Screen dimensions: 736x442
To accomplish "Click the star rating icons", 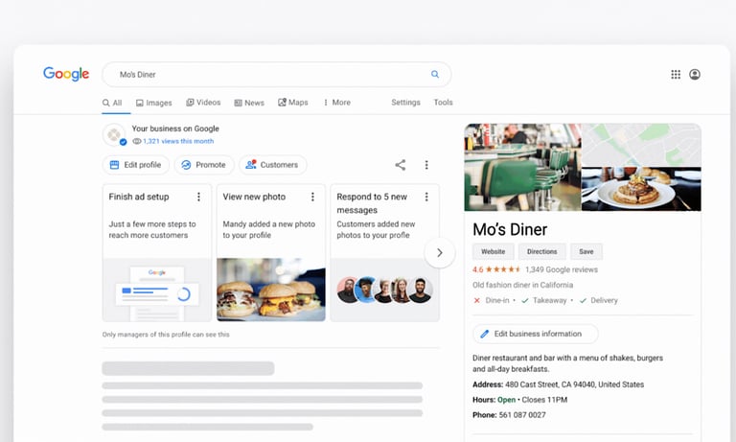I will tap(503, 269).
